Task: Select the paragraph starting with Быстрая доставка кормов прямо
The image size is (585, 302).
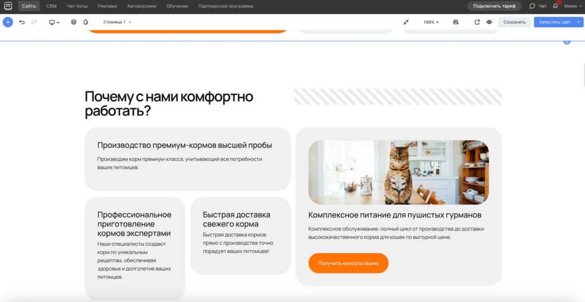Action: [238, 243]
